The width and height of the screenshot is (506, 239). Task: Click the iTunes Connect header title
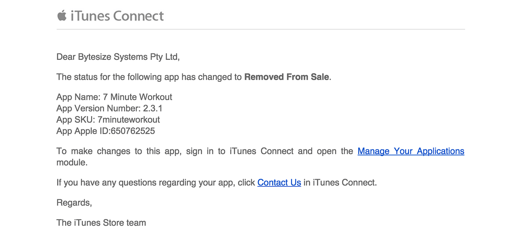click(x=117, y=16)
